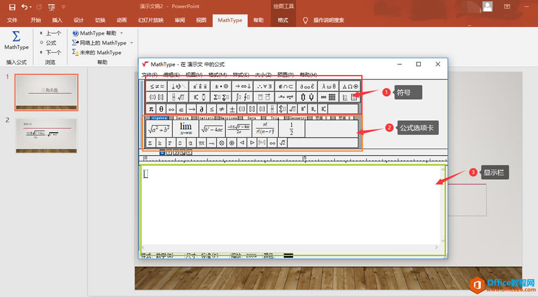Expand Customize Quick Access Toolbar arrow

coord(64,7)
